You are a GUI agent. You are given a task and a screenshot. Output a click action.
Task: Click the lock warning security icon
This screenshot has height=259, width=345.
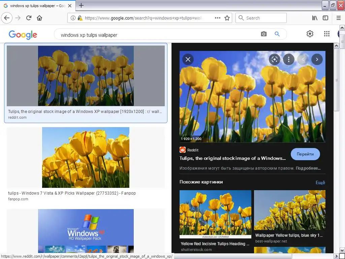tap(80, 18)
